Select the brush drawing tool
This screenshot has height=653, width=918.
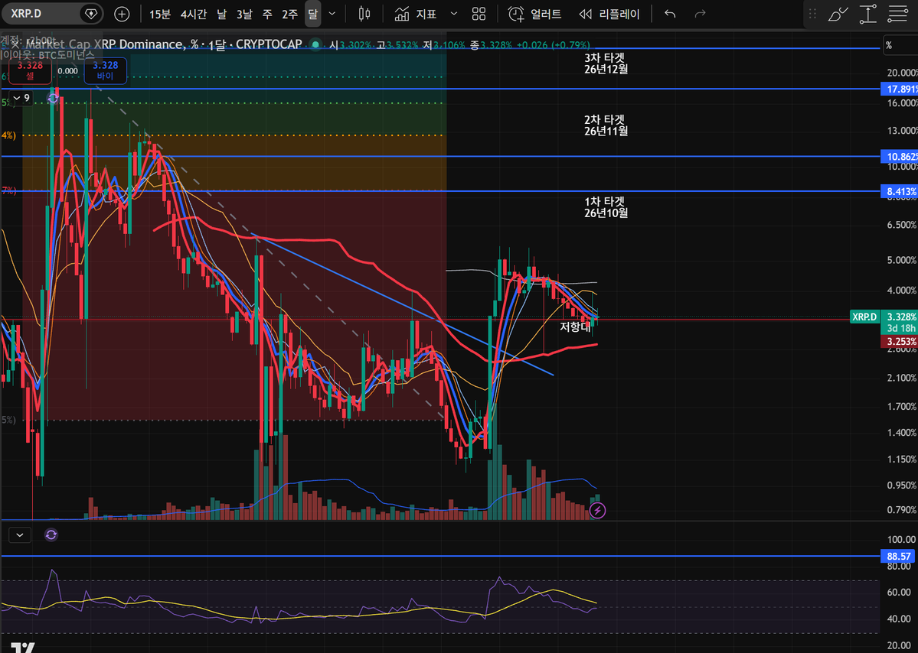pyautogui.click(x=838, y=14)
